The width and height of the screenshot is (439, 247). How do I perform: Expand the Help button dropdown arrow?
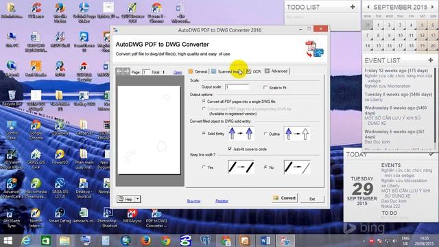point(137,199)
